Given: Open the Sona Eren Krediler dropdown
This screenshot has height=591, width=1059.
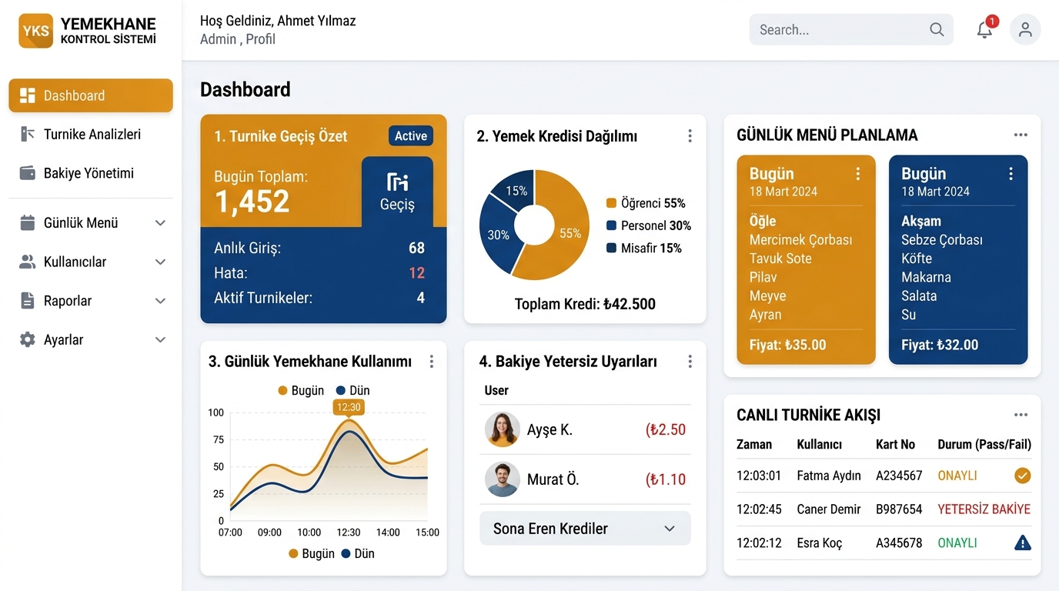Looking at the screenshot, I should (x=585, y=529).
